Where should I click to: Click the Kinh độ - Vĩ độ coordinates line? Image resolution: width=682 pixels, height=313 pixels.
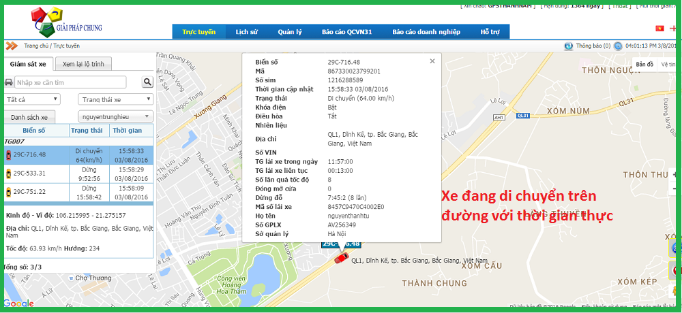click(x=66, y=215)
